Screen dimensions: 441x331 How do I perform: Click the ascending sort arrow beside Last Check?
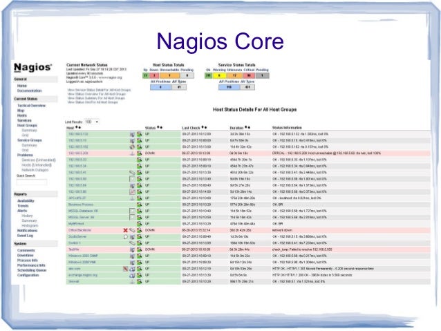(x=203, y=127)
